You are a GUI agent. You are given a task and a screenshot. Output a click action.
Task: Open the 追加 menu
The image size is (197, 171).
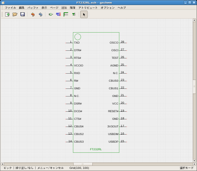(64, 8)
